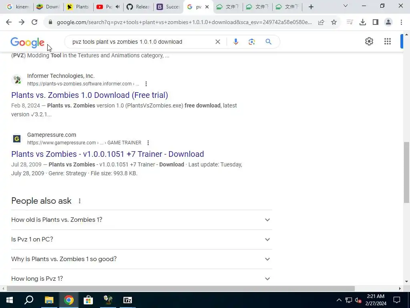Screen dimensions: 410x308
Task: Go back to the previous page
Action: (9, 22)
